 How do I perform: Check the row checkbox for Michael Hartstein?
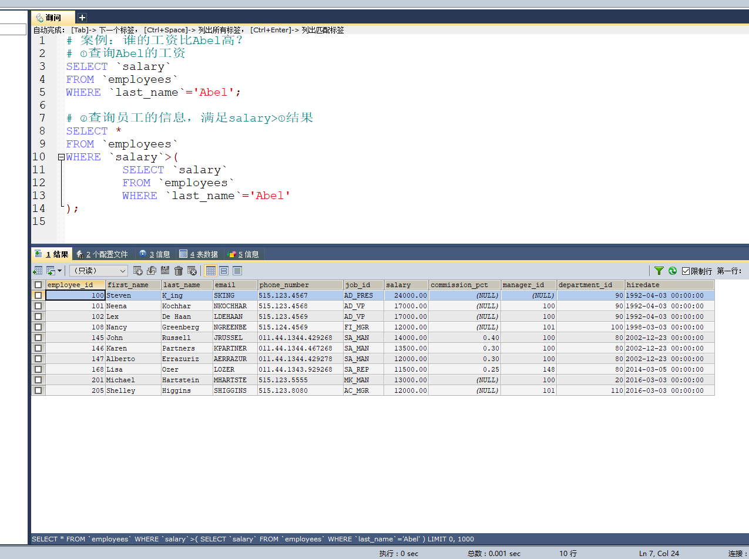click(38, 380)
